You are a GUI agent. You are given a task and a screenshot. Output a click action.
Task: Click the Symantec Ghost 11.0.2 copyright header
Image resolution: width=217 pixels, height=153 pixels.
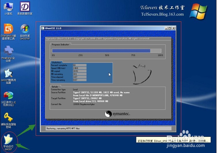pyautogui.click(x=98, y=39)
